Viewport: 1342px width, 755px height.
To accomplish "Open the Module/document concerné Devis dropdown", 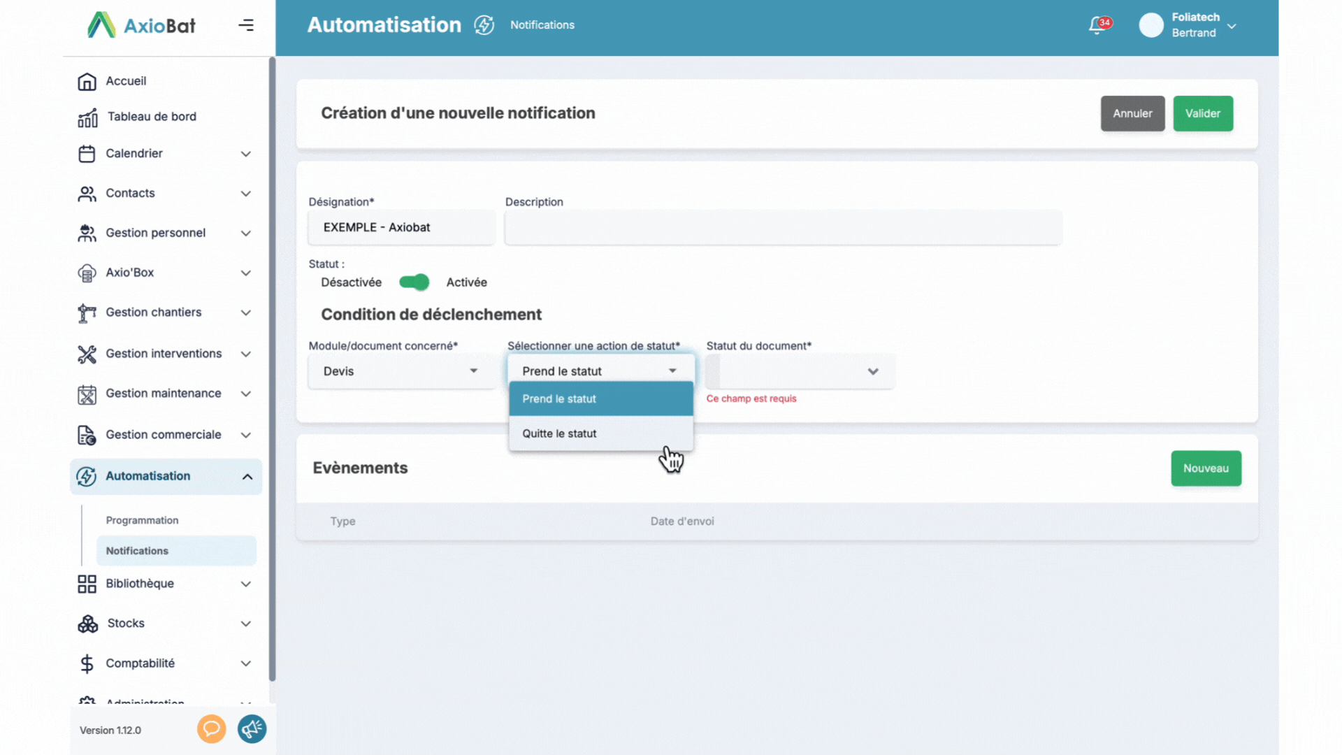I will coord(401,371).
